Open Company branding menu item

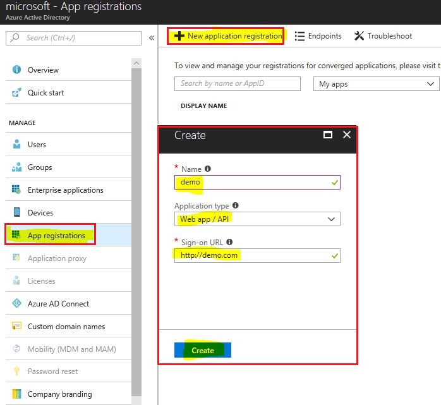(x=68, y=394)
